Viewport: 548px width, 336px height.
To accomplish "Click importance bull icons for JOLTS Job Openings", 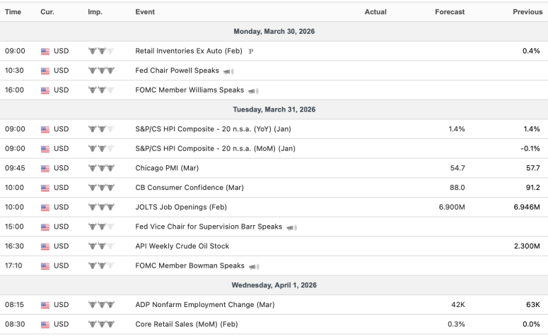I will (x=102, y=208).
